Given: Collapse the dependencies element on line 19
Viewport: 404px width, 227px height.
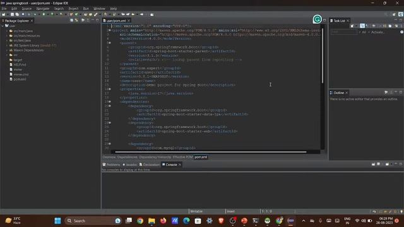Looking at the screenshot, I should point(110,102).
